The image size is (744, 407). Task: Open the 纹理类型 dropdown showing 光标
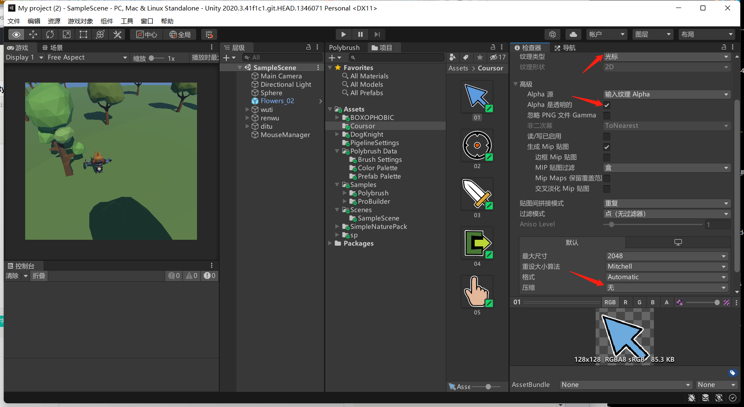coord(666,57)
